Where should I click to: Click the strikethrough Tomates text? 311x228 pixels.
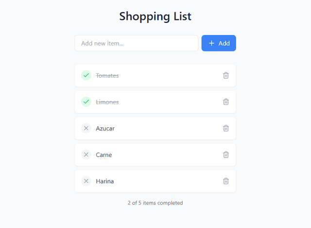[107, 75]
